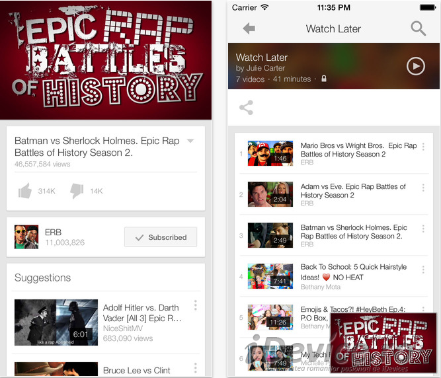This screenshot has width=441, height=378.
Task: Open options for Adolf Hitler vs. Darth Vader
Action: (x=196, y=305)
